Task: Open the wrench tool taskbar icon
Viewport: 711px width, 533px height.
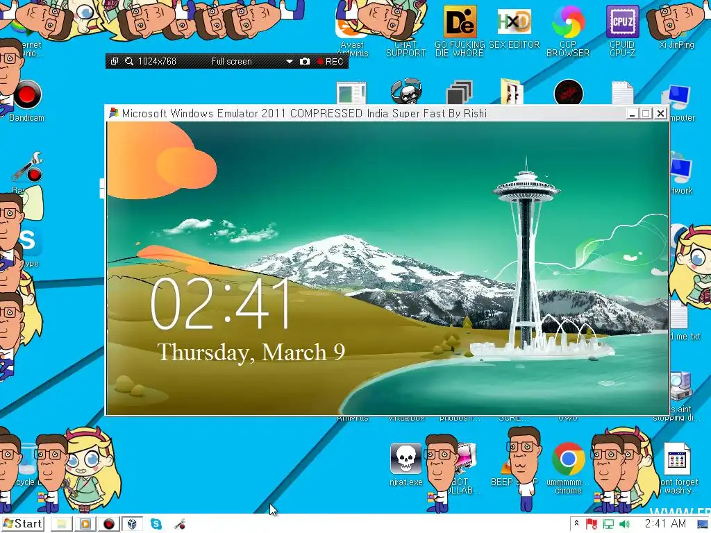Action: click(180, 525)
